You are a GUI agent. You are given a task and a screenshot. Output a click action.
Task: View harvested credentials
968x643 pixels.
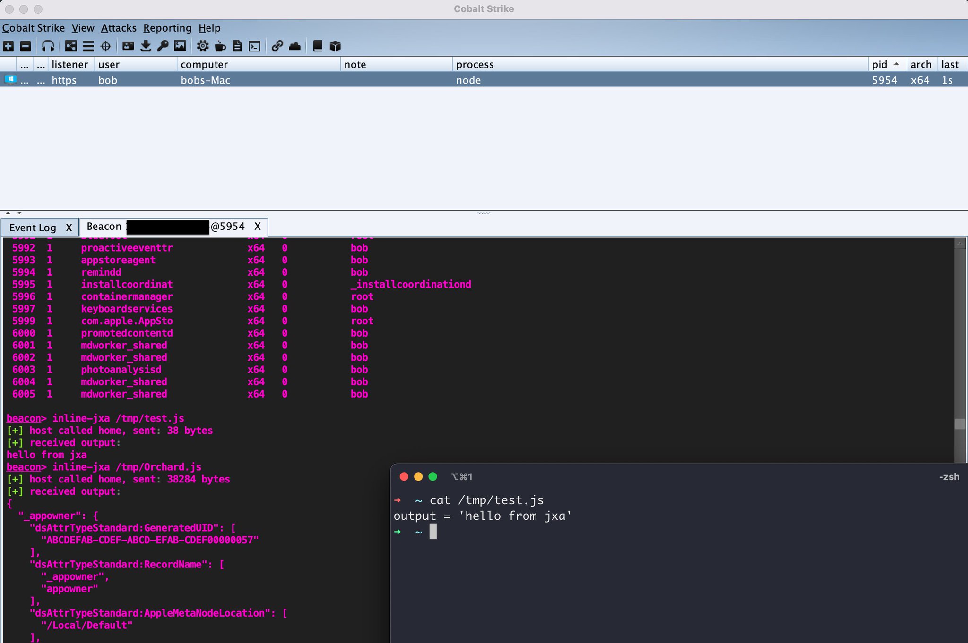click(x=128, y=46)
